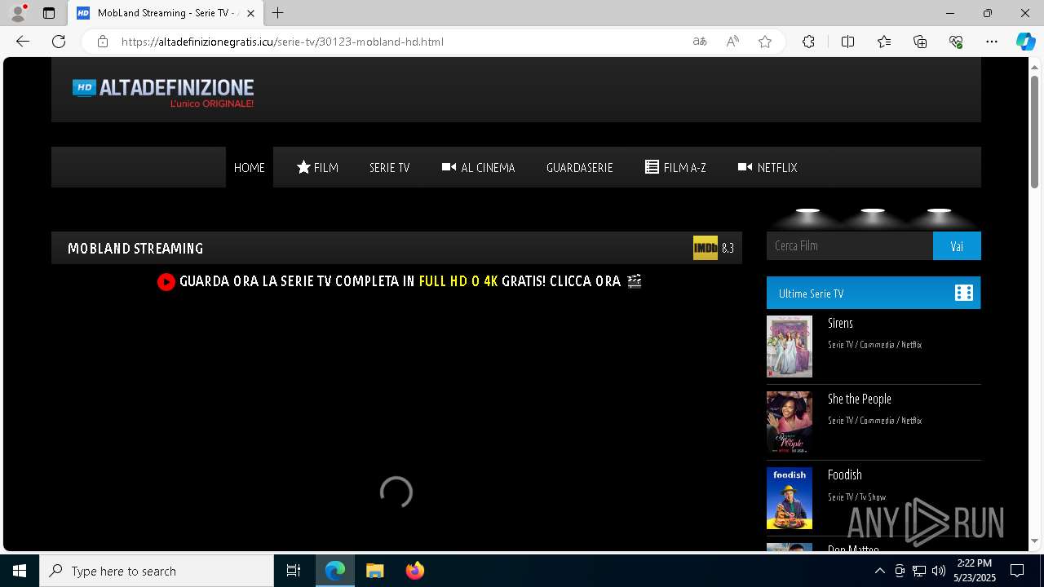Open the collections icon

(x=920, y=42)
